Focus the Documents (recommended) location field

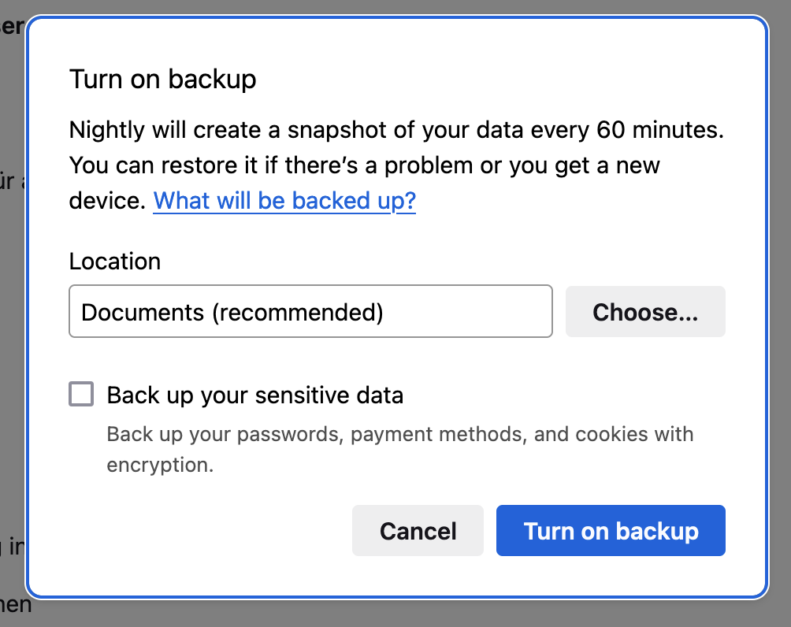tap(310, 312)
